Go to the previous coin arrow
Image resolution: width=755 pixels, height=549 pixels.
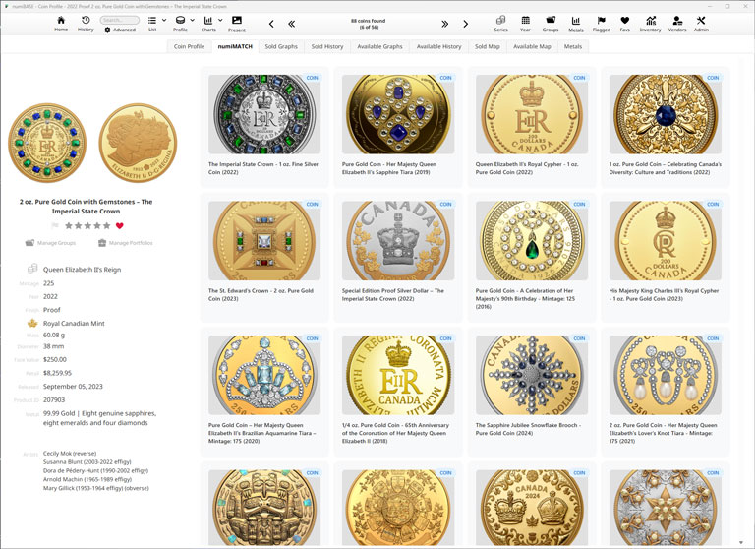(x=271, y=24)
